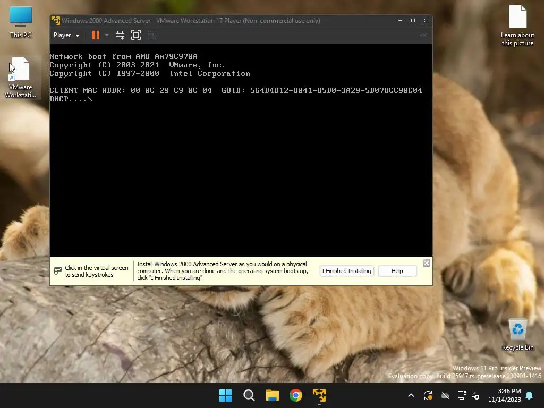Enter full screen mode

pos(136,35)
